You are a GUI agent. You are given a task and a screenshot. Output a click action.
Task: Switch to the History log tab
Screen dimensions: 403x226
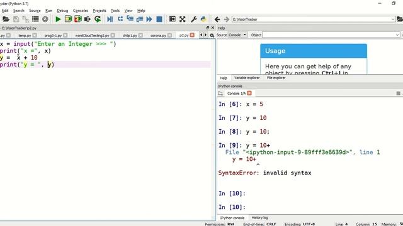click(x=259, y=218)
